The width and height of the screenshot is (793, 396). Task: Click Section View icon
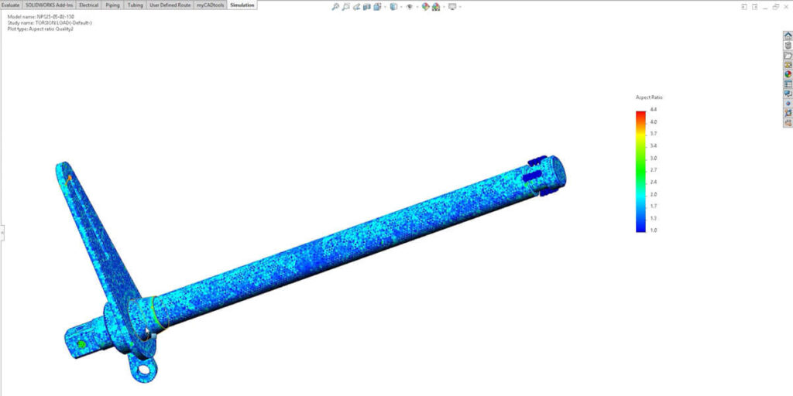(367, 6)
